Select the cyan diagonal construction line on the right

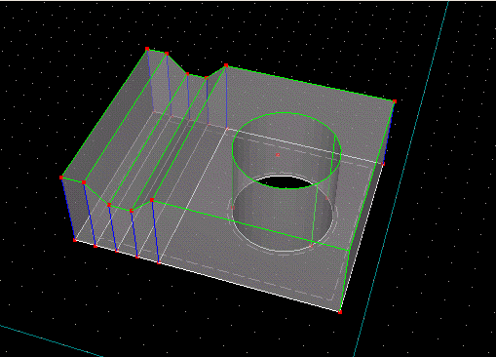(x=401, y=178)
